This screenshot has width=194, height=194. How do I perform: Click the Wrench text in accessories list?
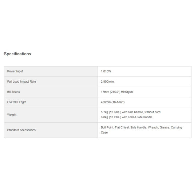coord(153,127)
